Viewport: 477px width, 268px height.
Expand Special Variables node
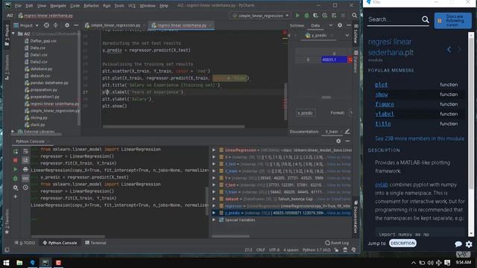(214, 220)
